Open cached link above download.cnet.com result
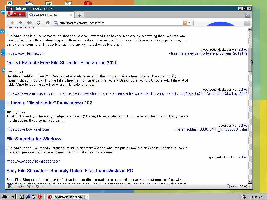Screen dimensions: 267x200 point(242,126)
